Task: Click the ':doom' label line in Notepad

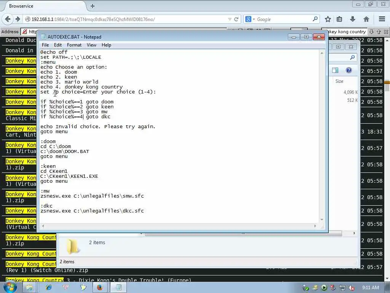Action: point(48,141)
